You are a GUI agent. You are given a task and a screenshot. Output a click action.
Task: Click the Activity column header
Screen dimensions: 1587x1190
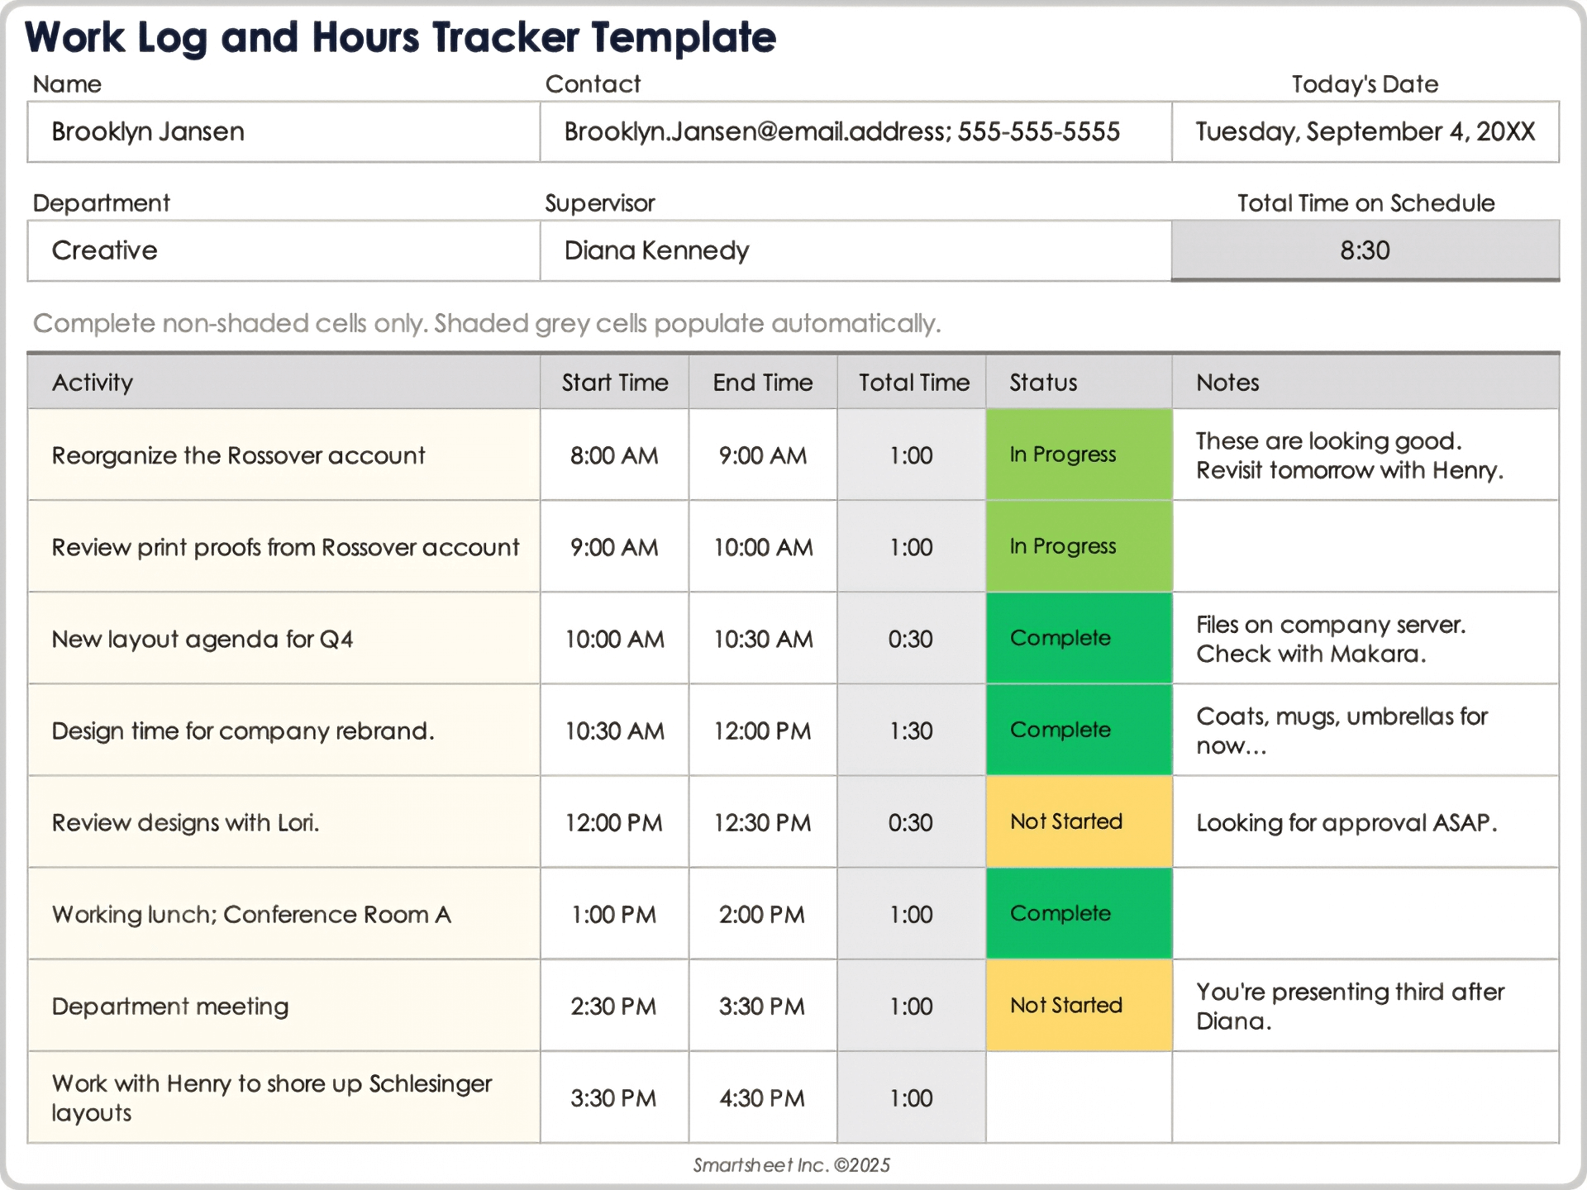(x=283, y=383)
